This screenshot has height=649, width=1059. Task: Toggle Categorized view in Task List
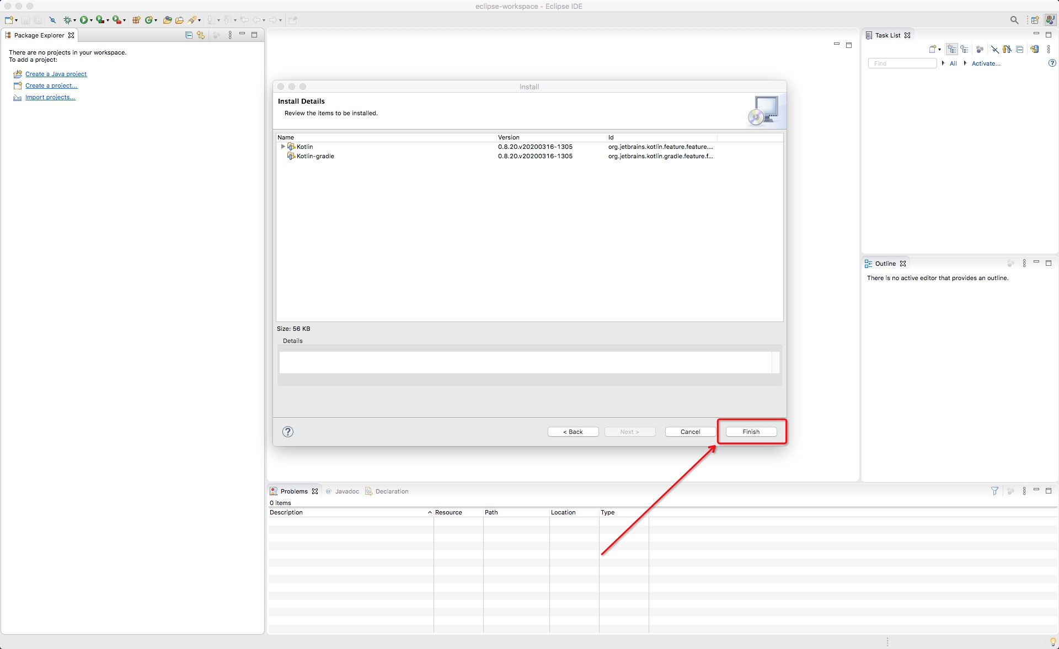coord(952,49)
